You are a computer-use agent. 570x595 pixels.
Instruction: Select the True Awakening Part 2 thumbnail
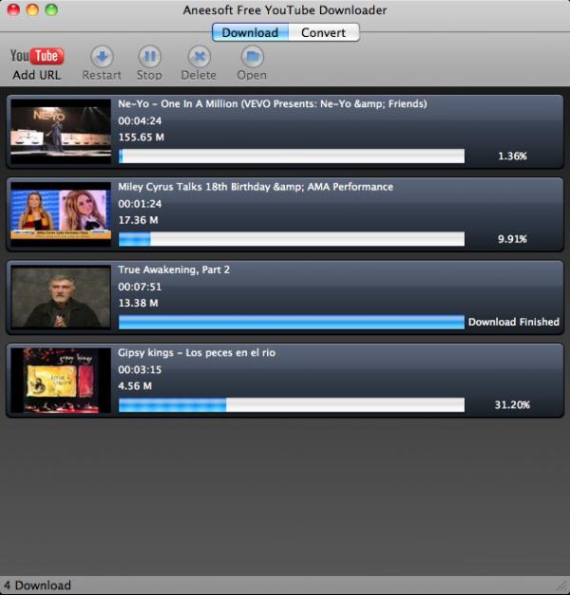[61, 297]
